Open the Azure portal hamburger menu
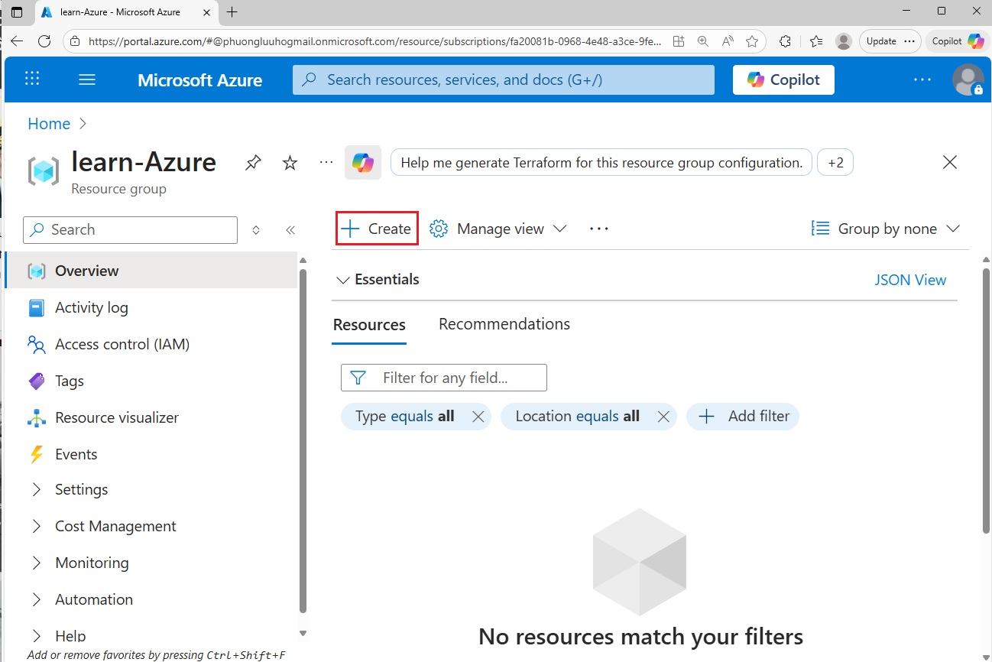The image size is (992, 662). point(87,80)
